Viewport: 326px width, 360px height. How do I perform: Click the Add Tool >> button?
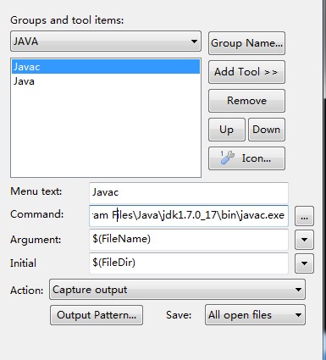pyautogui.click(x=246, y=72)
